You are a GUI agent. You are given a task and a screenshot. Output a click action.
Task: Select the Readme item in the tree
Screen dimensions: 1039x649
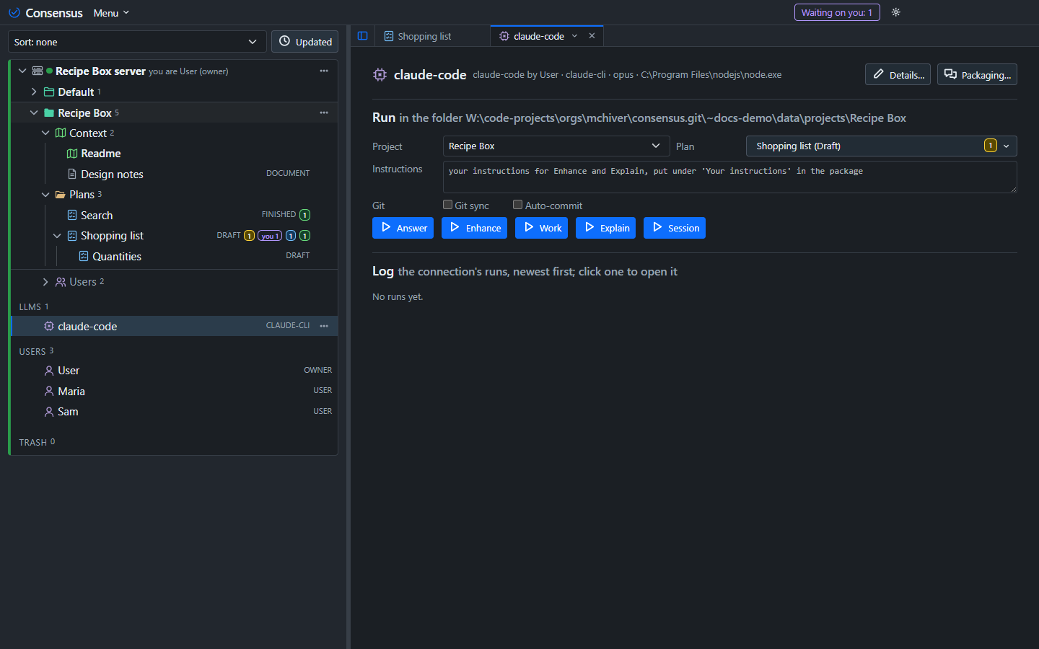tap(101, 154)
